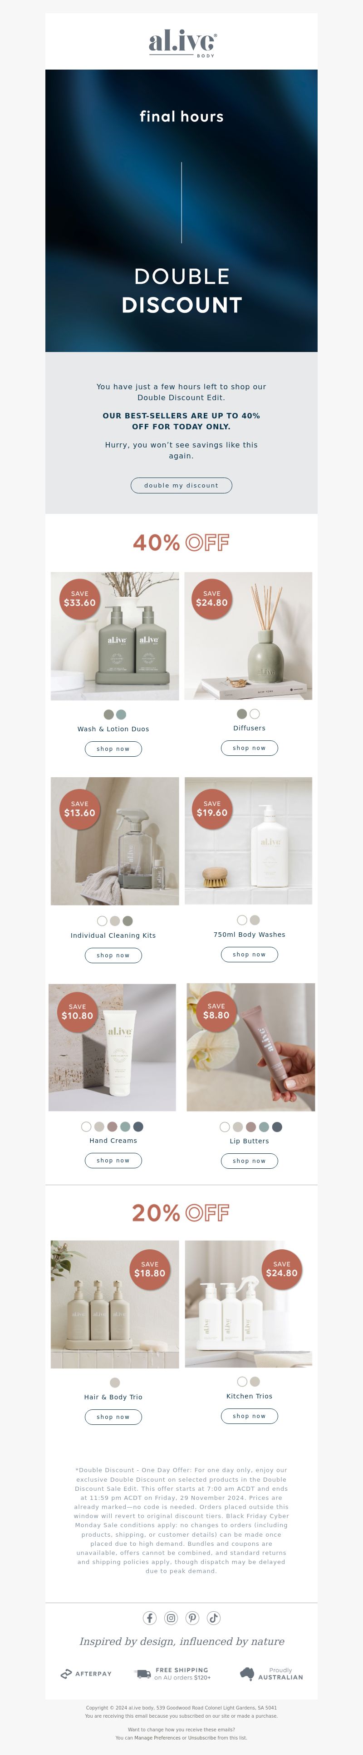363x1755 pixels.
Task: Select the white Diffusers colour swatch
Action: pyautogui.click(x=255, y=714)
